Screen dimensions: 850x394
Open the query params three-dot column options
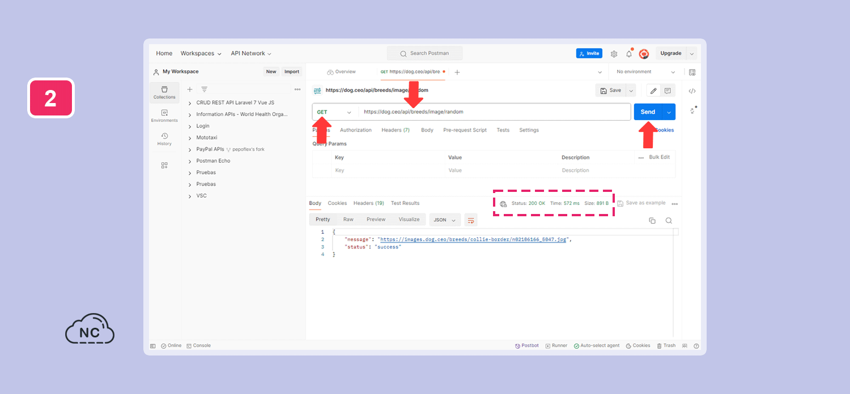[641, 158]
